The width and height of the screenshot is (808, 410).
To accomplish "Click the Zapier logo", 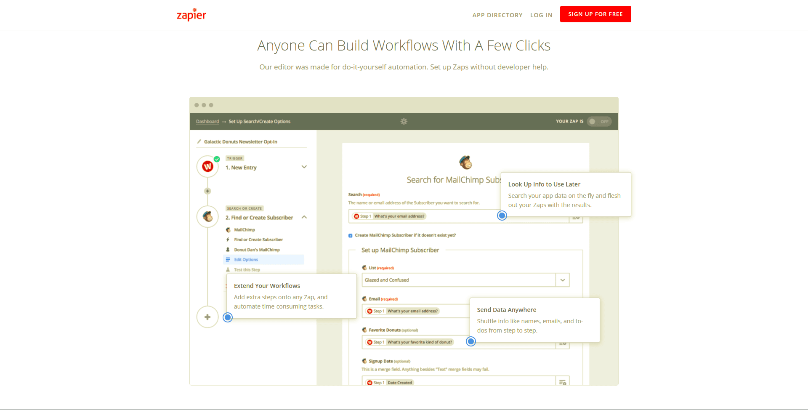I will tap(191, 14).
